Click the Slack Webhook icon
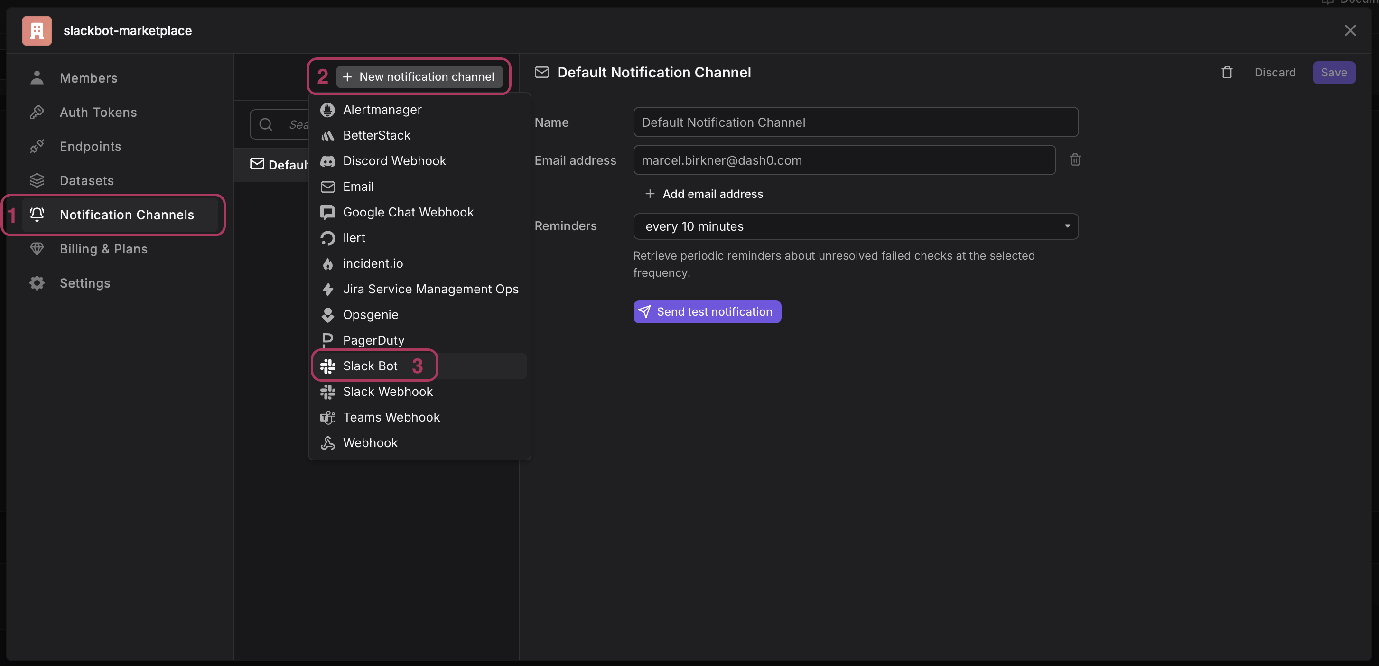Image resolution: width=1379 pixels, height=666 pixels. tap(327, 392)
